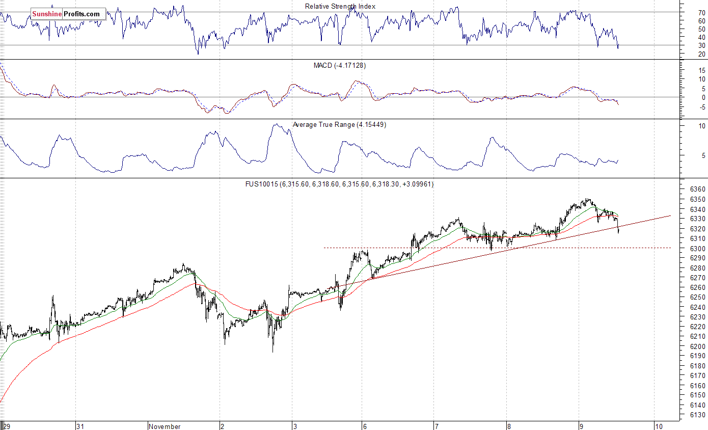708x430 pixels.
Task: Click the MACD (-4.17128) indicator title
Action: 339,66
